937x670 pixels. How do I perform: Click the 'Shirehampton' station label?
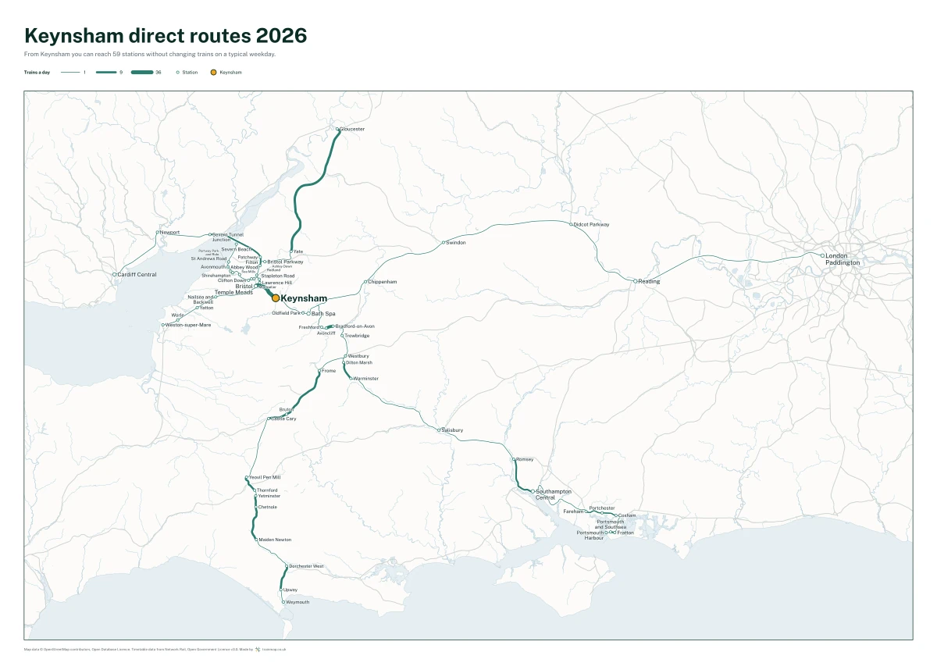216,276
